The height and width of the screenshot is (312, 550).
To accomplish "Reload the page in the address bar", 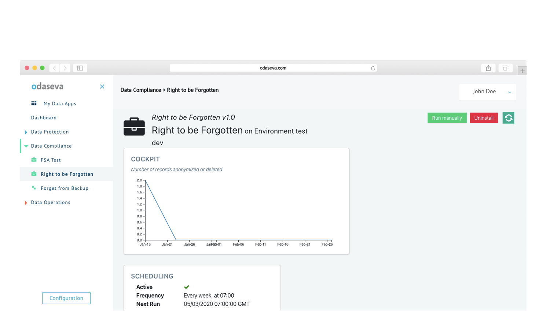I will pyautogui.click(x=373, y=68).
